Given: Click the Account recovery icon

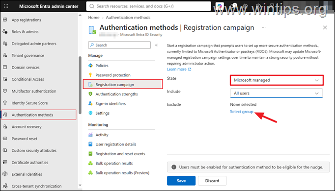Looking at the screenshot, I should (5, 126).
